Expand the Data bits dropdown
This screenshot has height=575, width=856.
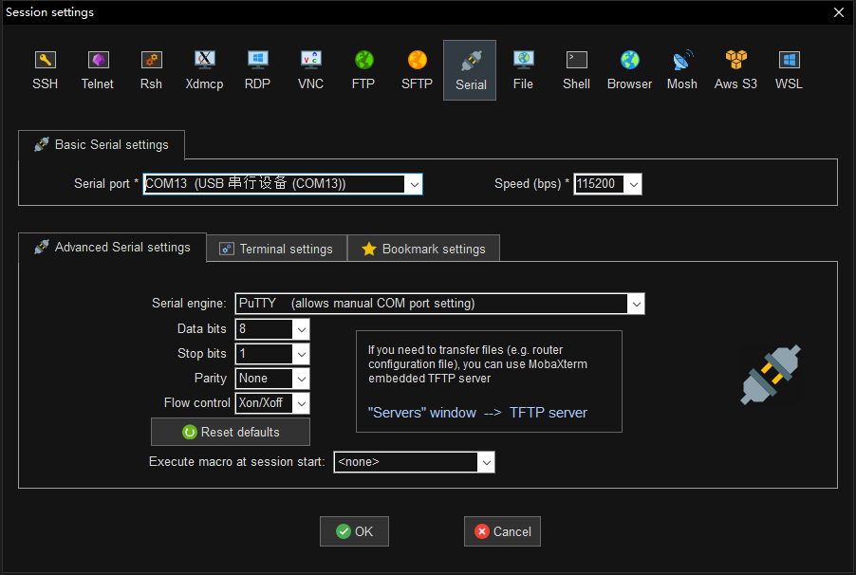(302, 329)
